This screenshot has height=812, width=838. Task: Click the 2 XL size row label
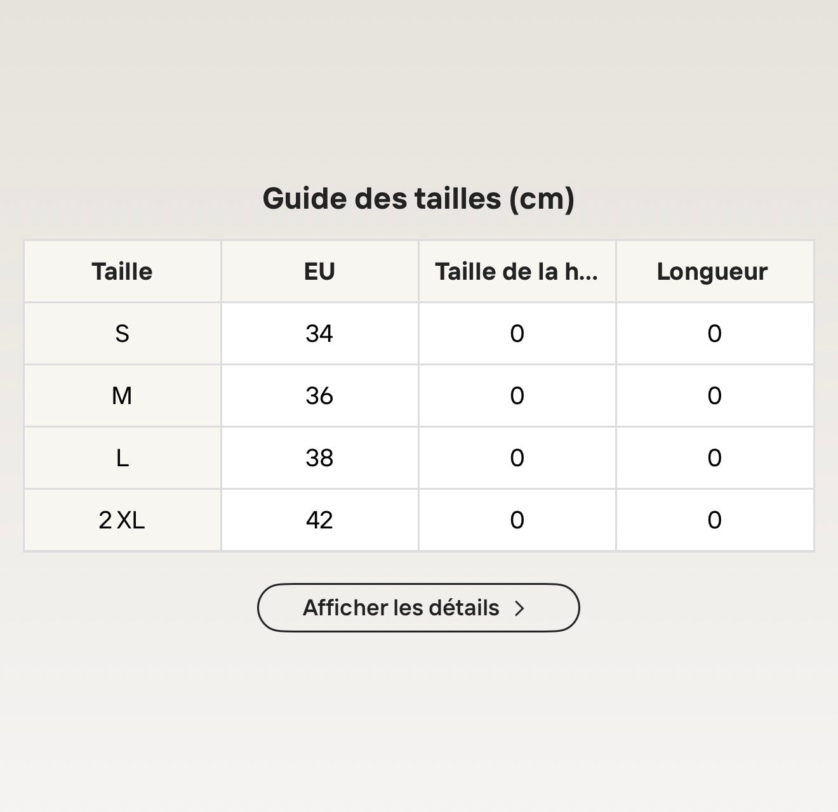tap(123, 520)
